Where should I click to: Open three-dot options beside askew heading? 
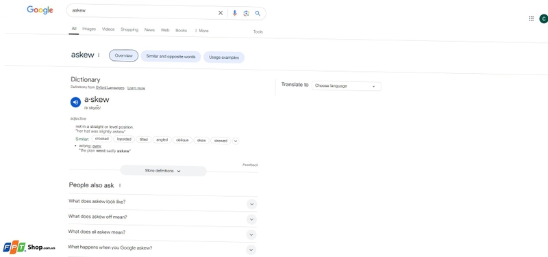[x=99, y=55]
